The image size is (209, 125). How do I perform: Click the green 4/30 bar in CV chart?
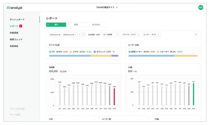coord(193,94)
